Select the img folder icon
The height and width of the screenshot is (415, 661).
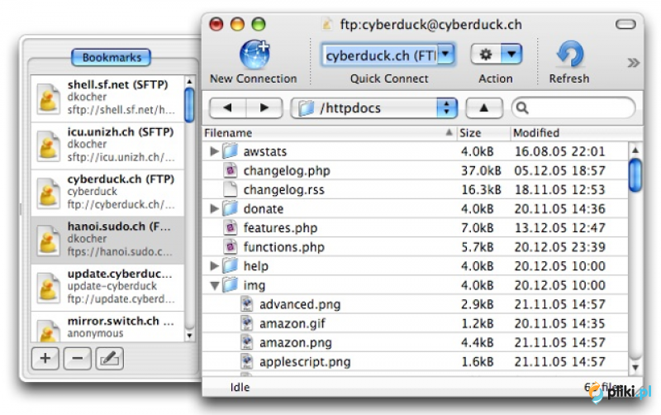pos(231,284)
